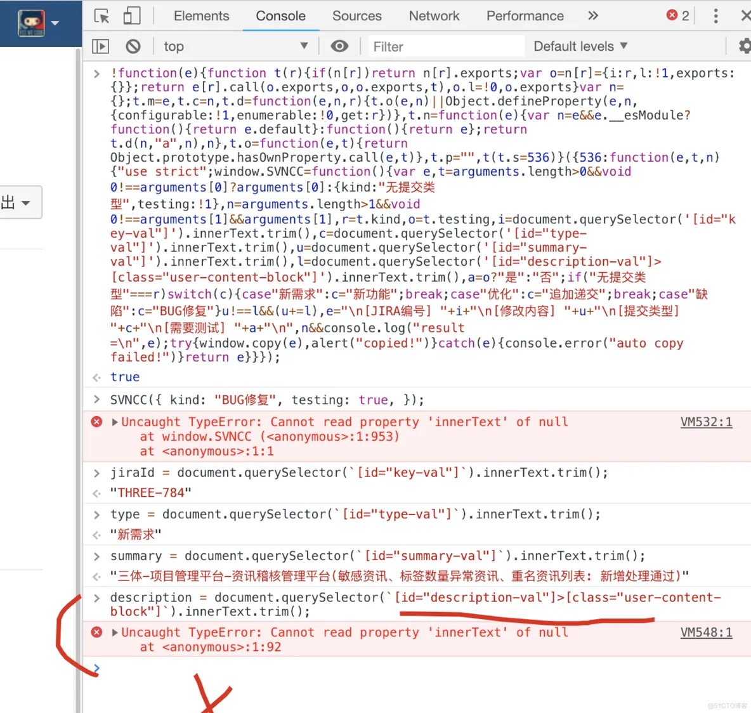Click the jiraId querySelector command line
Viewport: 751px width, 713px height.
359,473
